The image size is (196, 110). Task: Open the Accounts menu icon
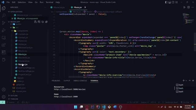point(4,90)
